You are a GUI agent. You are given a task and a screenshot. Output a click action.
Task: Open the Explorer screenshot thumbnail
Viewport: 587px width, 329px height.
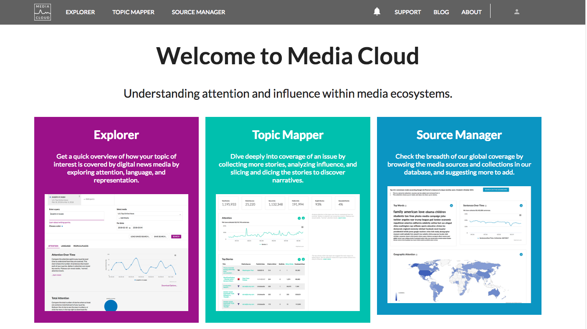coord(116,253)
